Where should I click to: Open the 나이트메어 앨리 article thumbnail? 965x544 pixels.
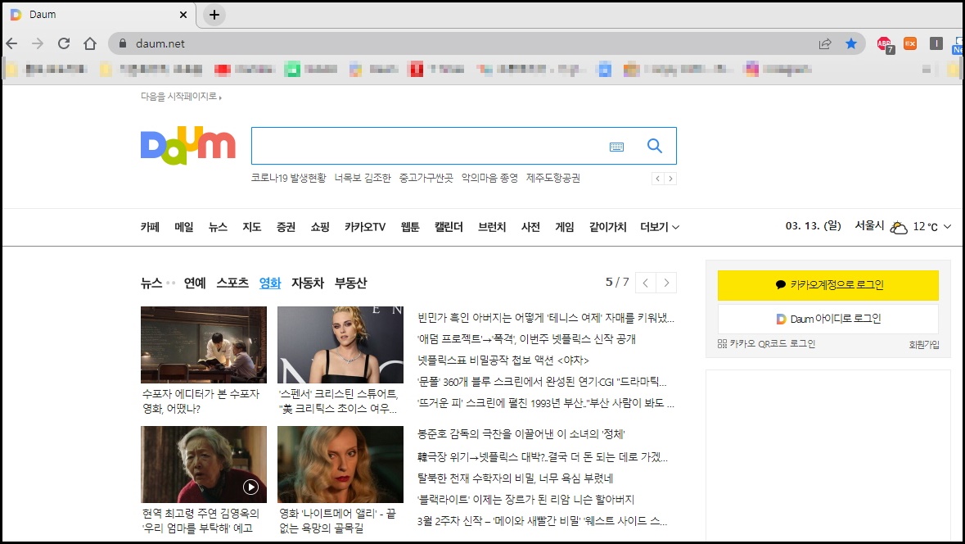pos(340,464)
